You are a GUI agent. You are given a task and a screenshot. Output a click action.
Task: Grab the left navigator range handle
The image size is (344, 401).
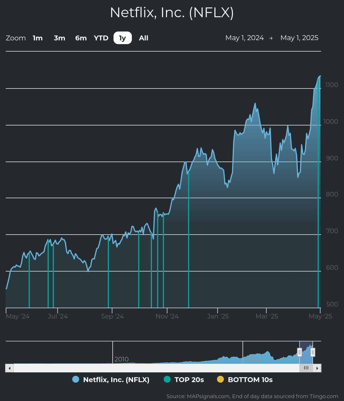300,352
